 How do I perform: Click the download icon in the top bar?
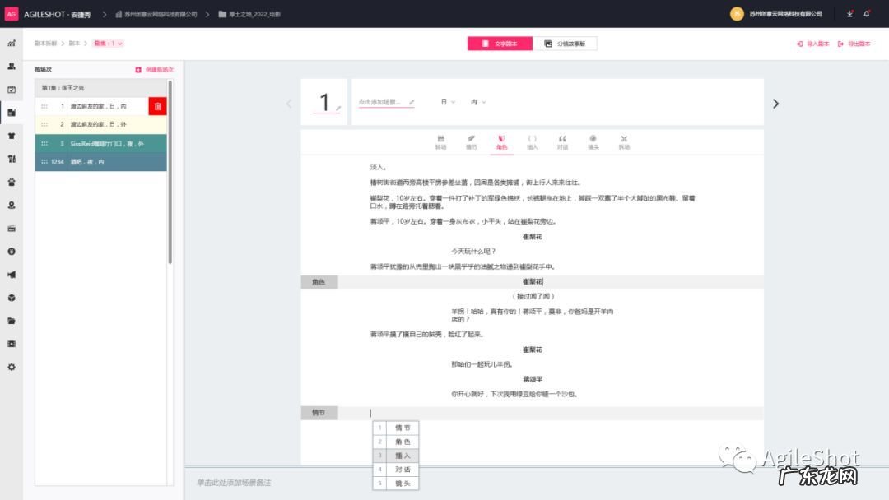point(849,14)
